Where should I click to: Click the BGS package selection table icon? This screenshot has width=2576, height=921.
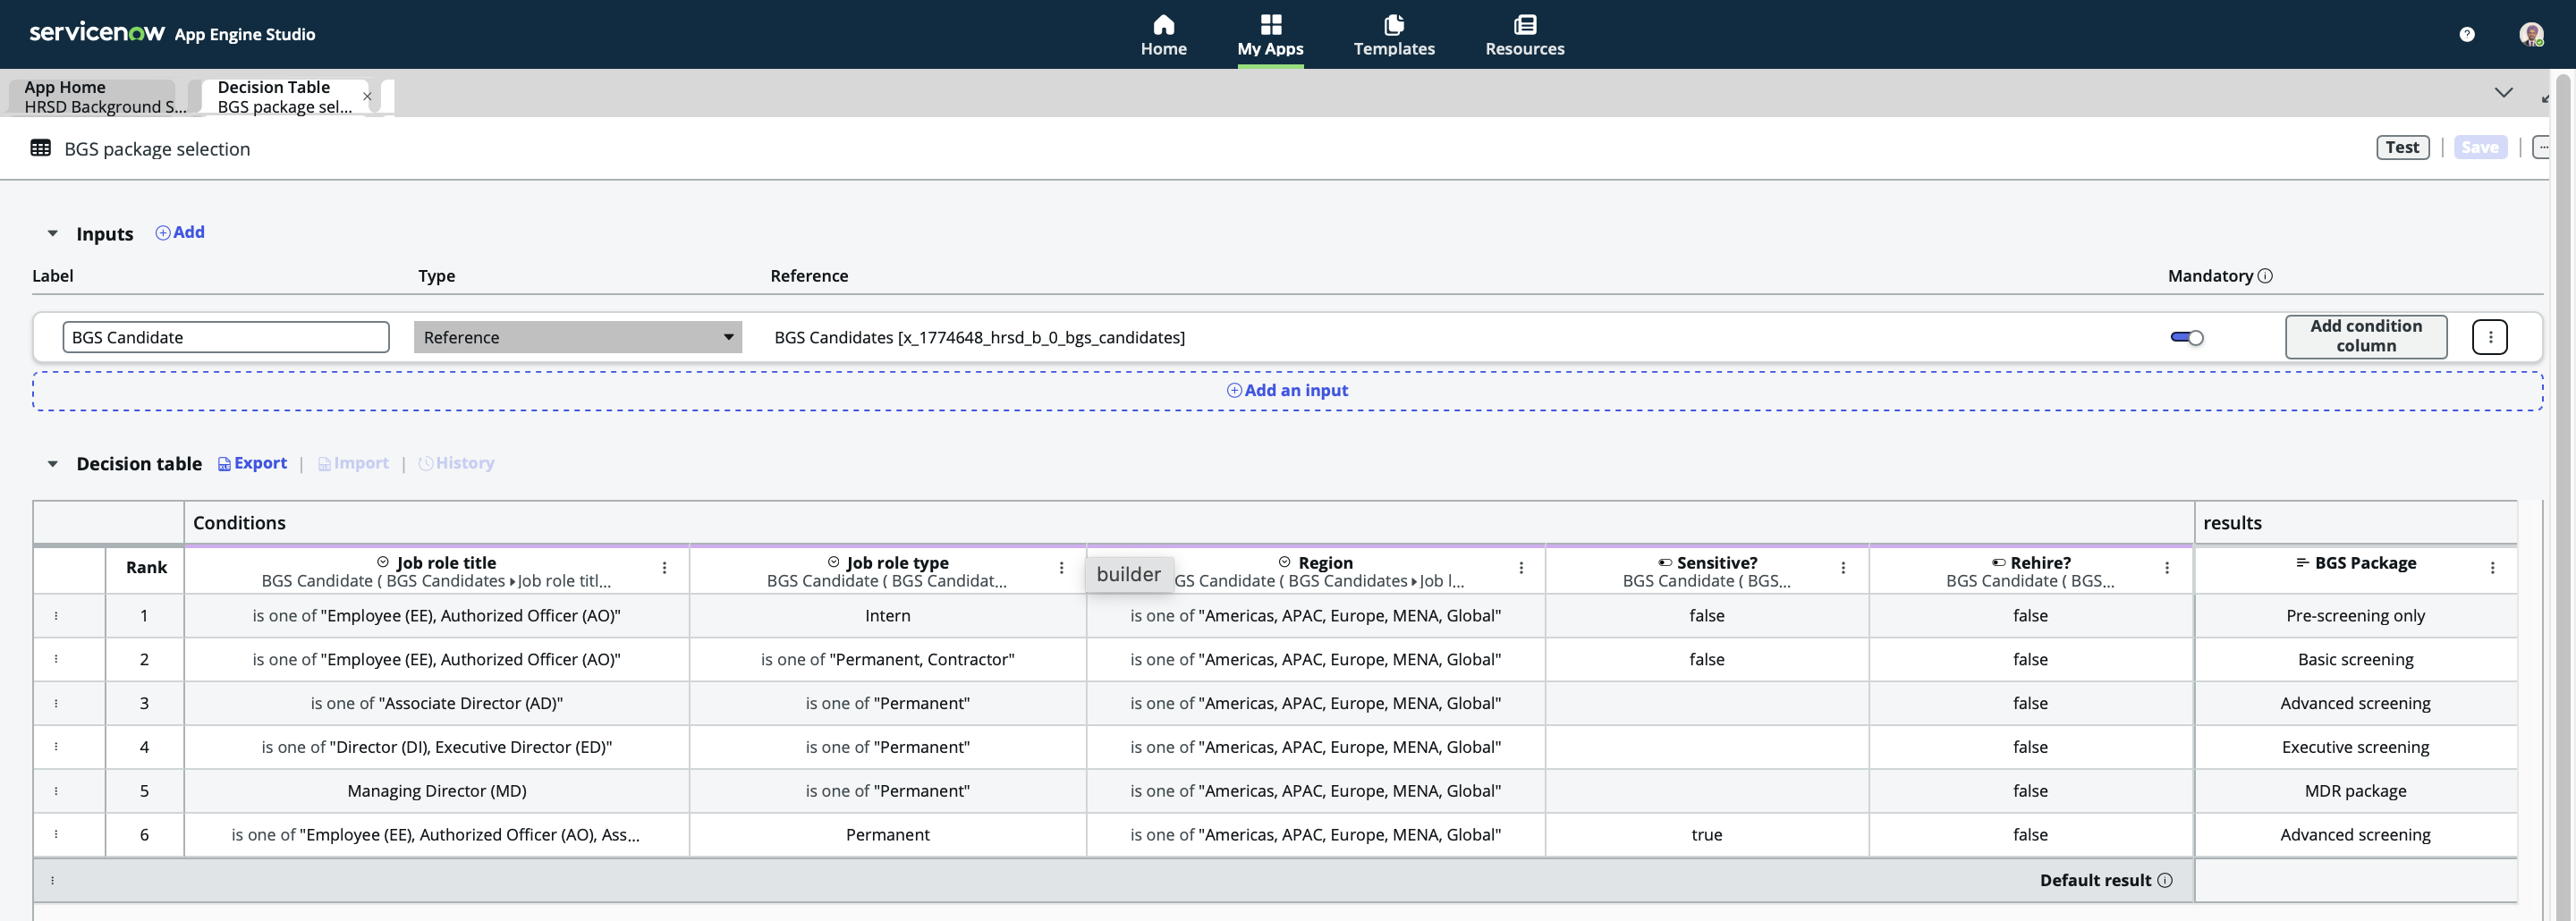(x=40, y=148)
